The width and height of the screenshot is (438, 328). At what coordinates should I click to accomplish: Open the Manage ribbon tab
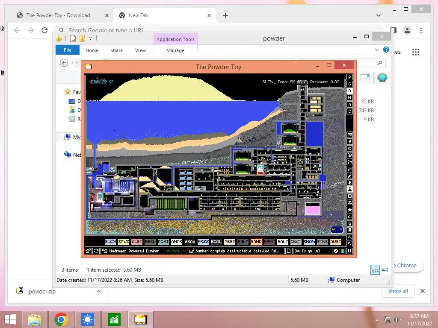pyautogui.click(x=175, y=50)
